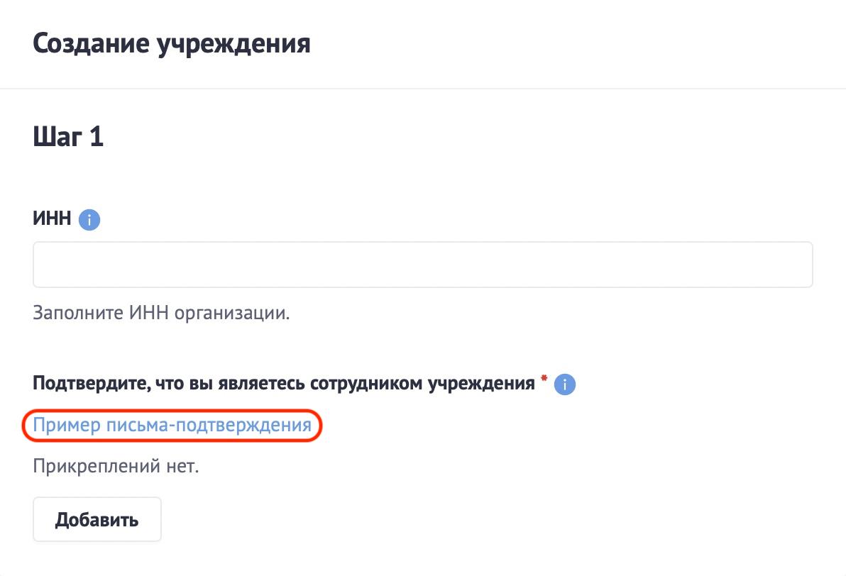Click the Прикреплений нет status text
Viewport: 846px width, 576px height.
coord(115,467)
